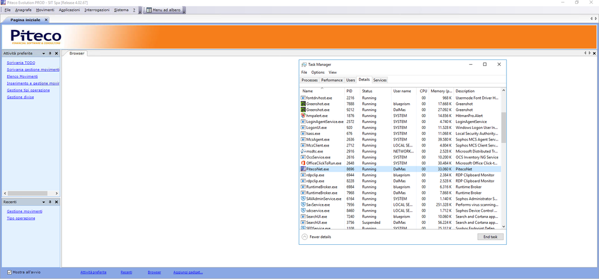Click the msdtc.exe process icon

pyautogui.click(x=303, y=151)
